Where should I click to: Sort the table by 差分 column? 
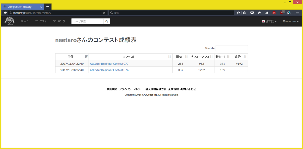[239, 57]
